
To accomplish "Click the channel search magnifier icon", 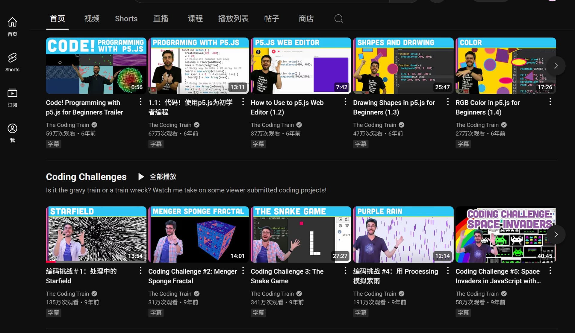I will click(x=338, y=19).
